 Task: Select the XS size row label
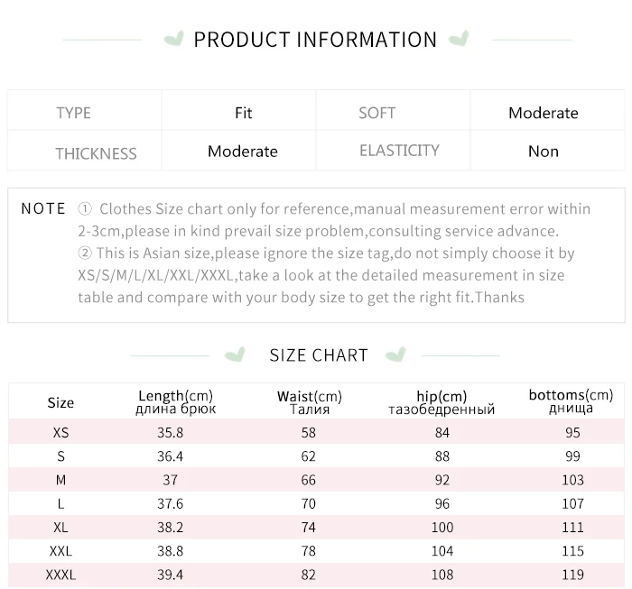pos(60,433)
